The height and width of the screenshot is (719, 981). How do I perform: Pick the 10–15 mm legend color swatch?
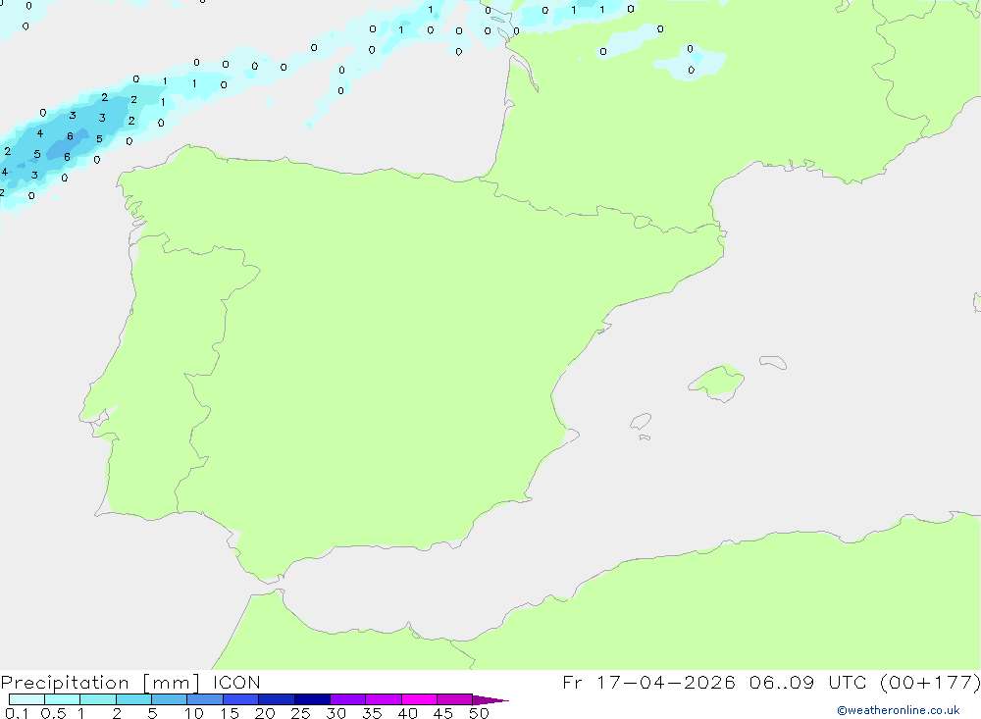tap(205, 699)
